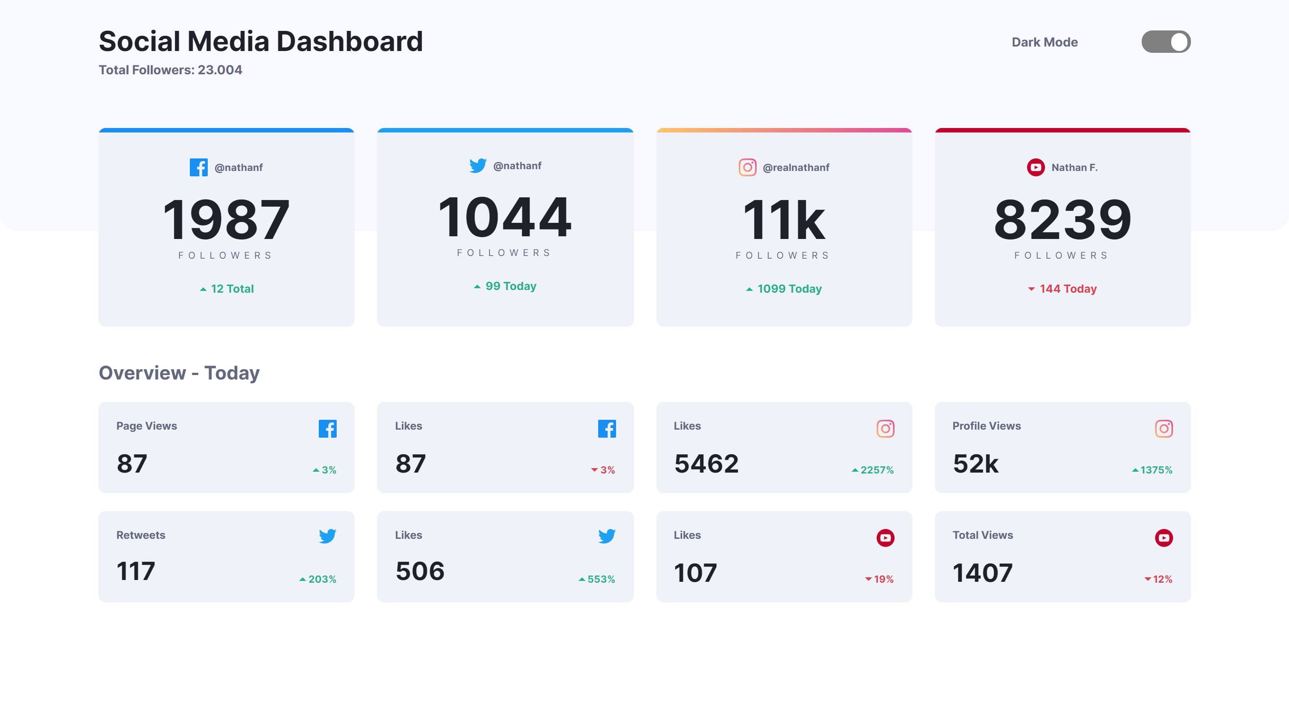Click the 2257% increase indicator
Viewport: 1289px width, 708px height.
pos(872,470)
